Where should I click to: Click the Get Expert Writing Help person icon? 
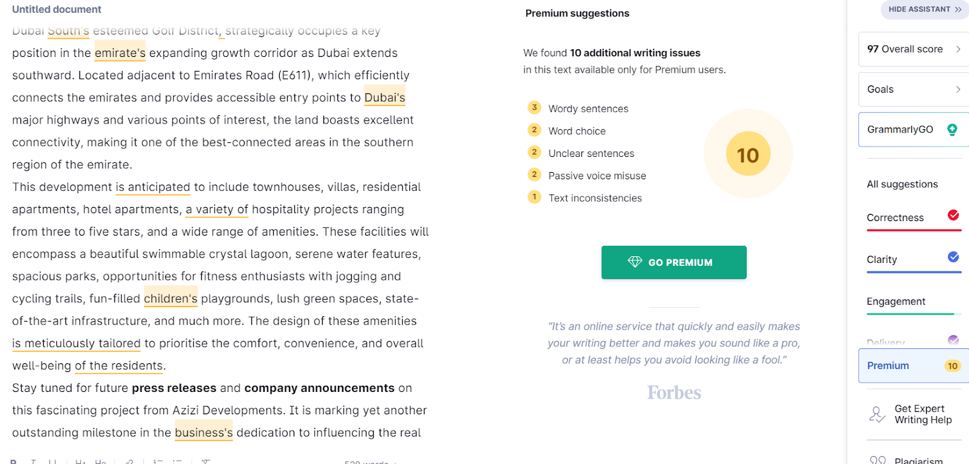tap(877, 414)
